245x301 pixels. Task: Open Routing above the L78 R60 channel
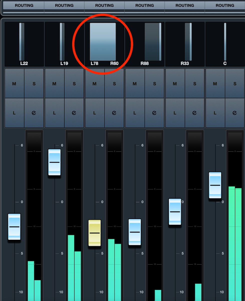point(104,5)
